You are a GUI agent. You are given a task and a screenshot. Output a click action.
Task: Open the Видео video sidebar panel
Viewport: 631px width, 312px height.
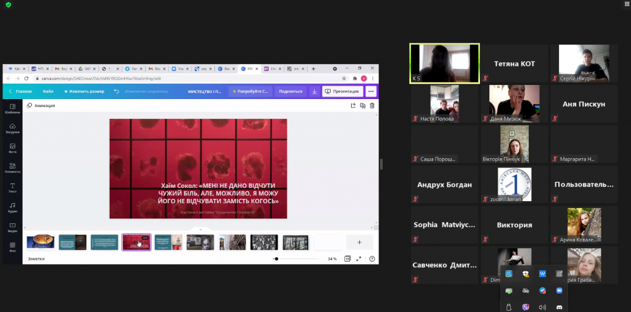point(12,228)
